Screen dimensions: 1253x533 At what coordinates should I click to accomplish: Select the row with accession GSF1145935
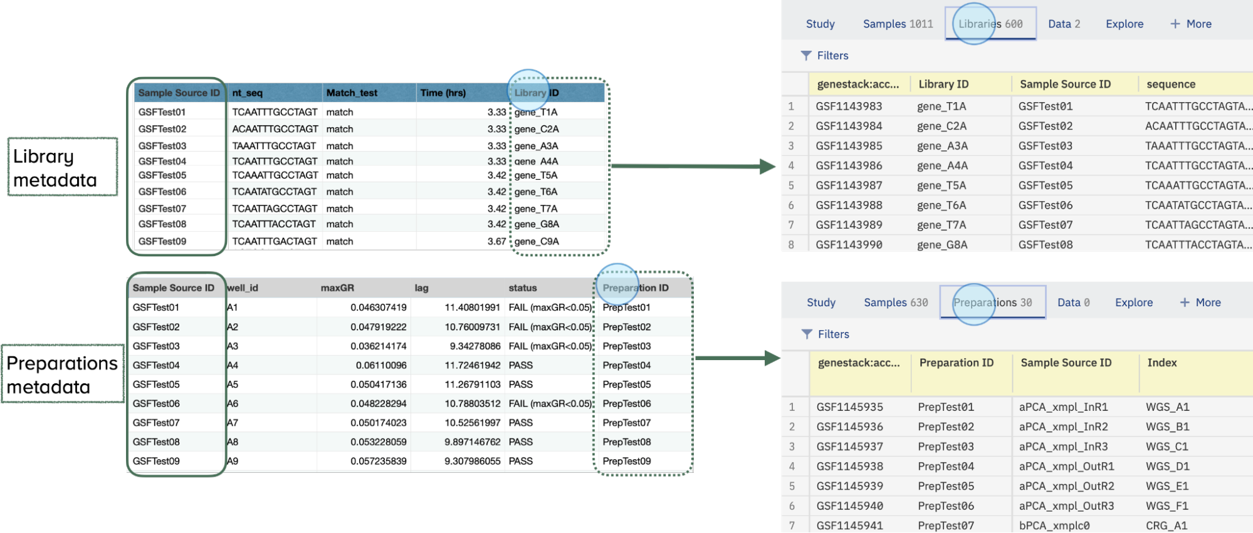pos(849,407)
